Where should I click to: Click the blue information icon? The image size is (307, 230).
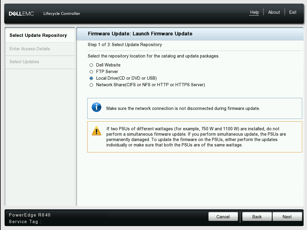[97, 107]
